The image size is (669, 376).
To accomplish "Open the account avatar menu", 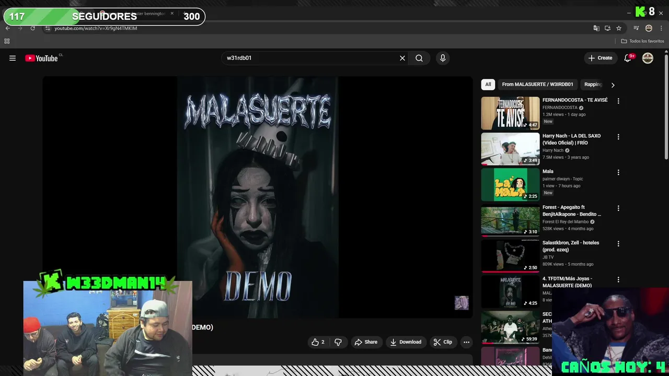I will (x=648, y=58).
